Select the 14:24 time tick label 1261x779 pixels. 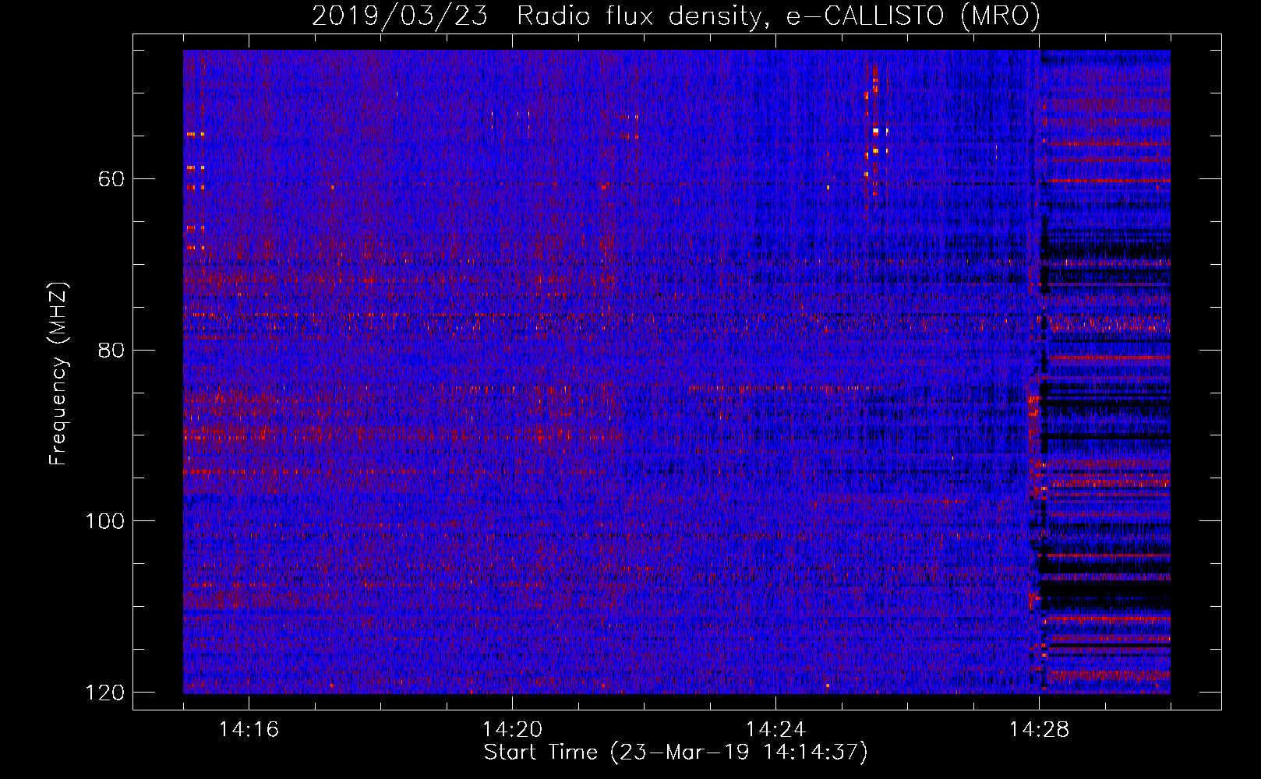pyautogui.click(x=775, y=729)
